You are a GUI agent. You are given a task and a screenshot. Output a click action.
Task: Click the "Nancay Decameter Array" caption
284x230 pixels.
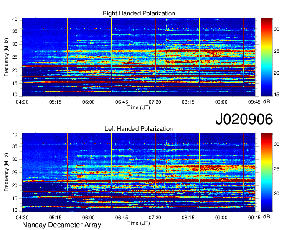tap(61, 225)
